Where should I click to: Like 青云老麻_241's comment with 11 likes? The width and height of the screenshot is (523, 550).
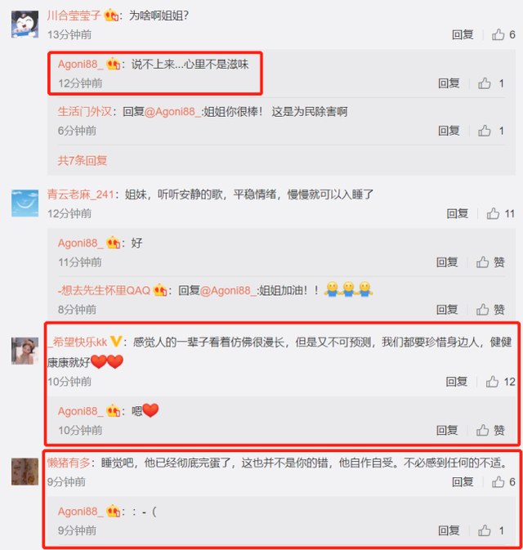point(493,213)
